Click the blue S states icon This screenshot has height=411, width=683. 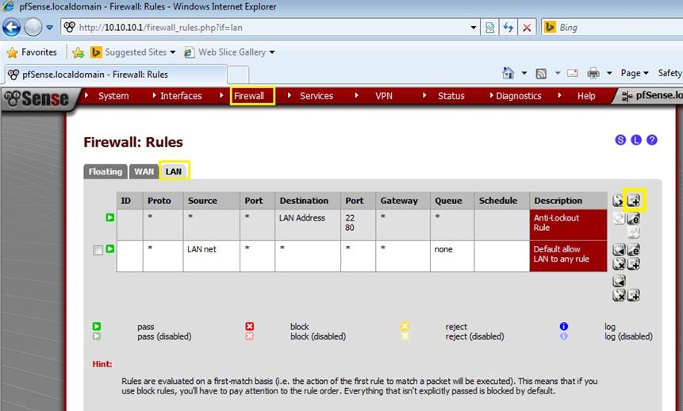click(620, 140)
